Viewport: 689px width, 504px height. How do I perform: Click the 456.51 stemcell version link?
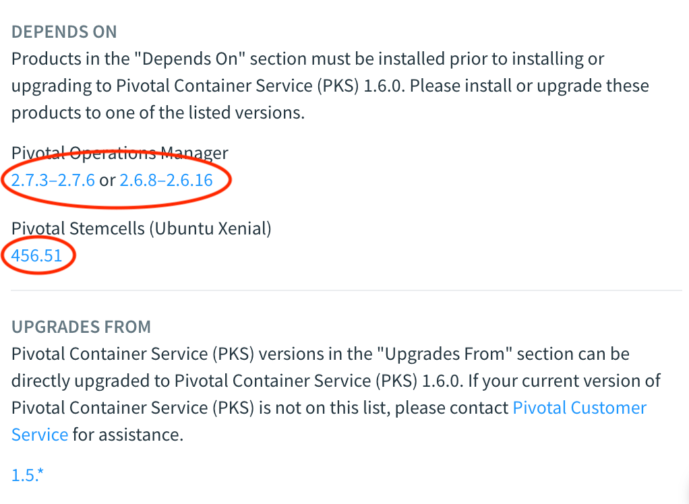37,255
